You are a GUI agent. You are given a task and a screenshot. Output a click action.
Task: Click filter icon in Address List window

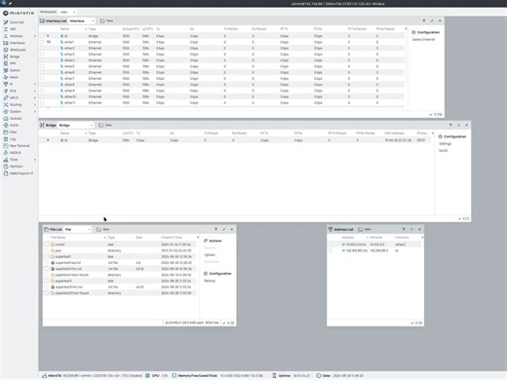404,229
